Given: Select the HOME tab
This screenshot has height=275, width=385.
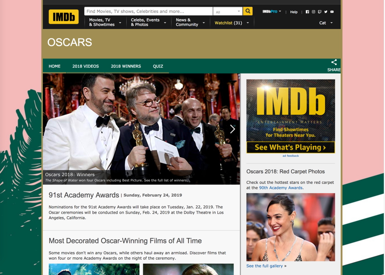Looking at the screenshot, I should coord(55,66).
